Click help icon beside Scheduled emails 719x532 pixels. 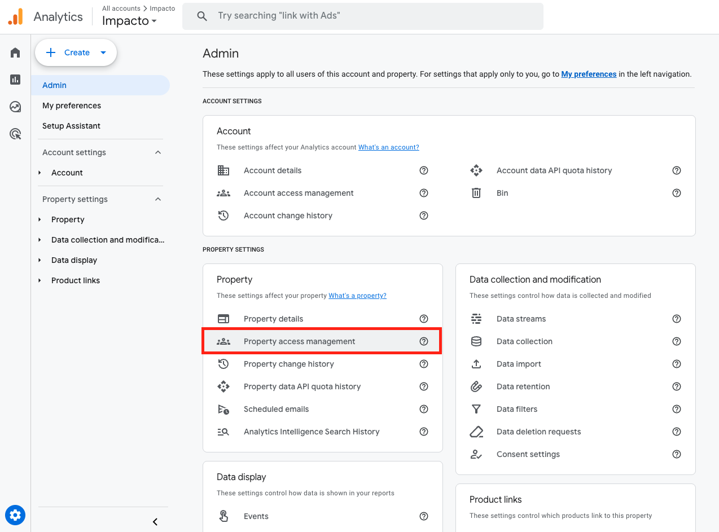pyautogui.click(x=424, y=409)
